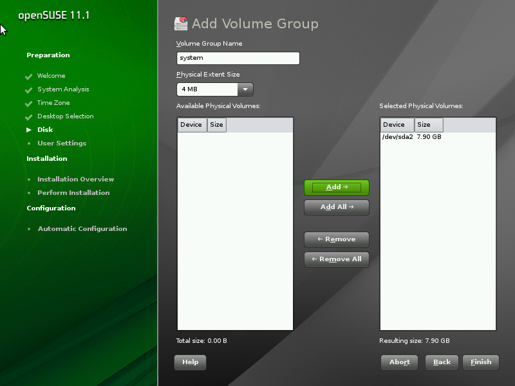This screenshot has height=386, width=515.
Task: Click the Perform Installation step label
Action: click(x=73, y=192)
